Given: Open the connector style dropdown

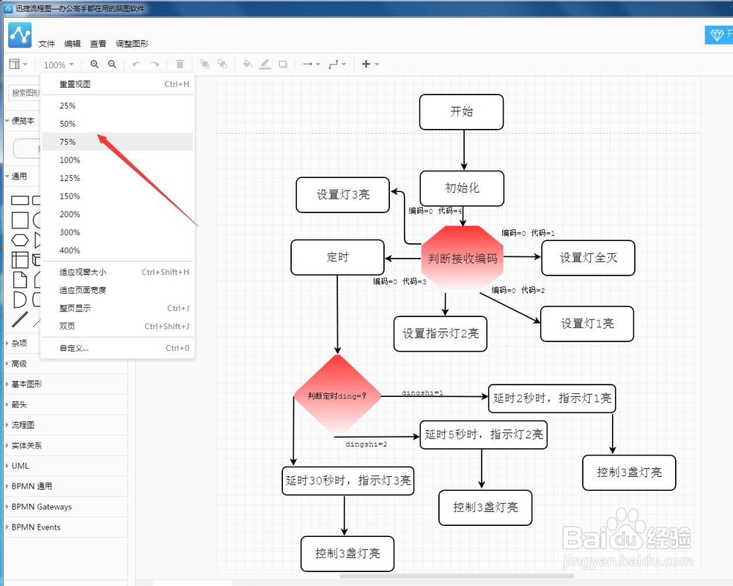Looking at the screenshot, I should tap(336, 64).
